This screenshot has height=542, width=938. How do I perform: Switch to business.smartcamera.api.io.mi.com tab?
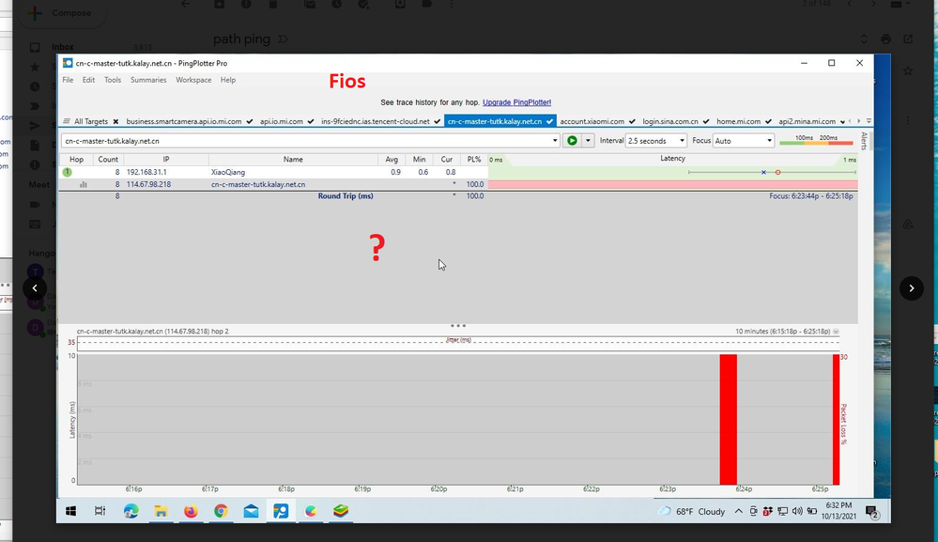184,121
